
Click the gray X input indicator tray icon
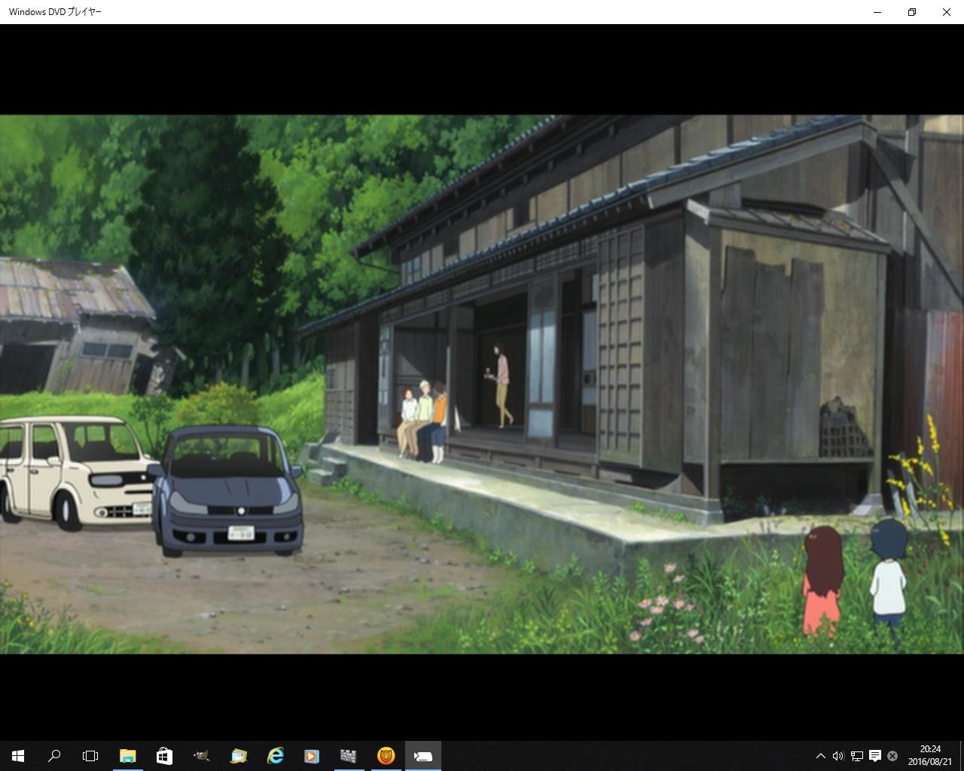892,756
